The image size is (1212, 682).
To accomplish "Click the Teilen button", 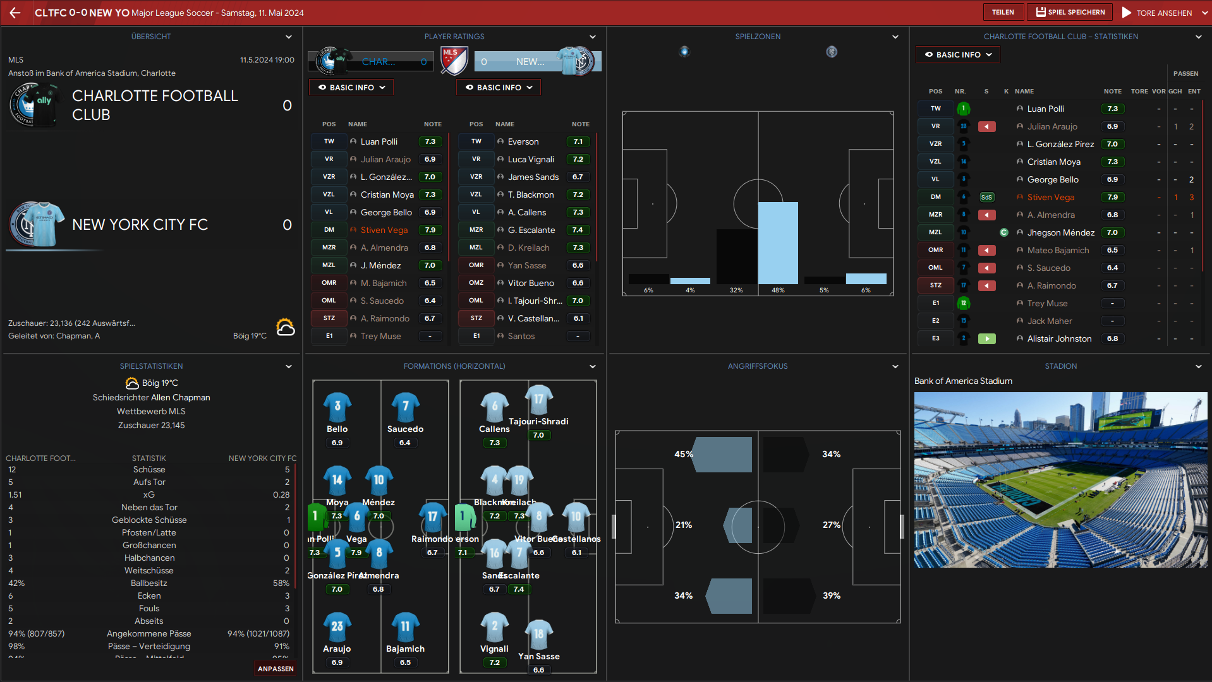I will (x=1003, y=12).
